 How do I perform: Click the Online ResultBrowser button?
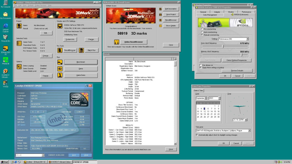134,42
